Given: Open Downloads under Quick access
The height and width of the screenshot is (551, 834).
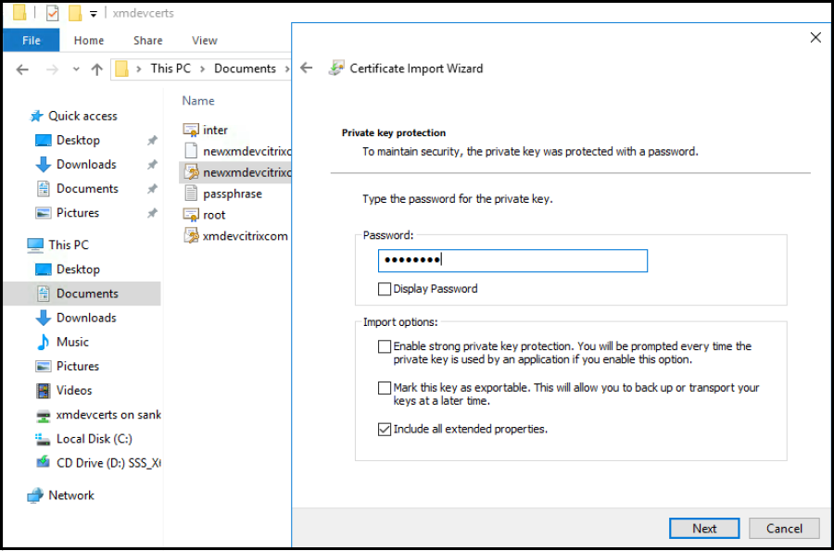Looking at the screenshot, I should 76,164.
